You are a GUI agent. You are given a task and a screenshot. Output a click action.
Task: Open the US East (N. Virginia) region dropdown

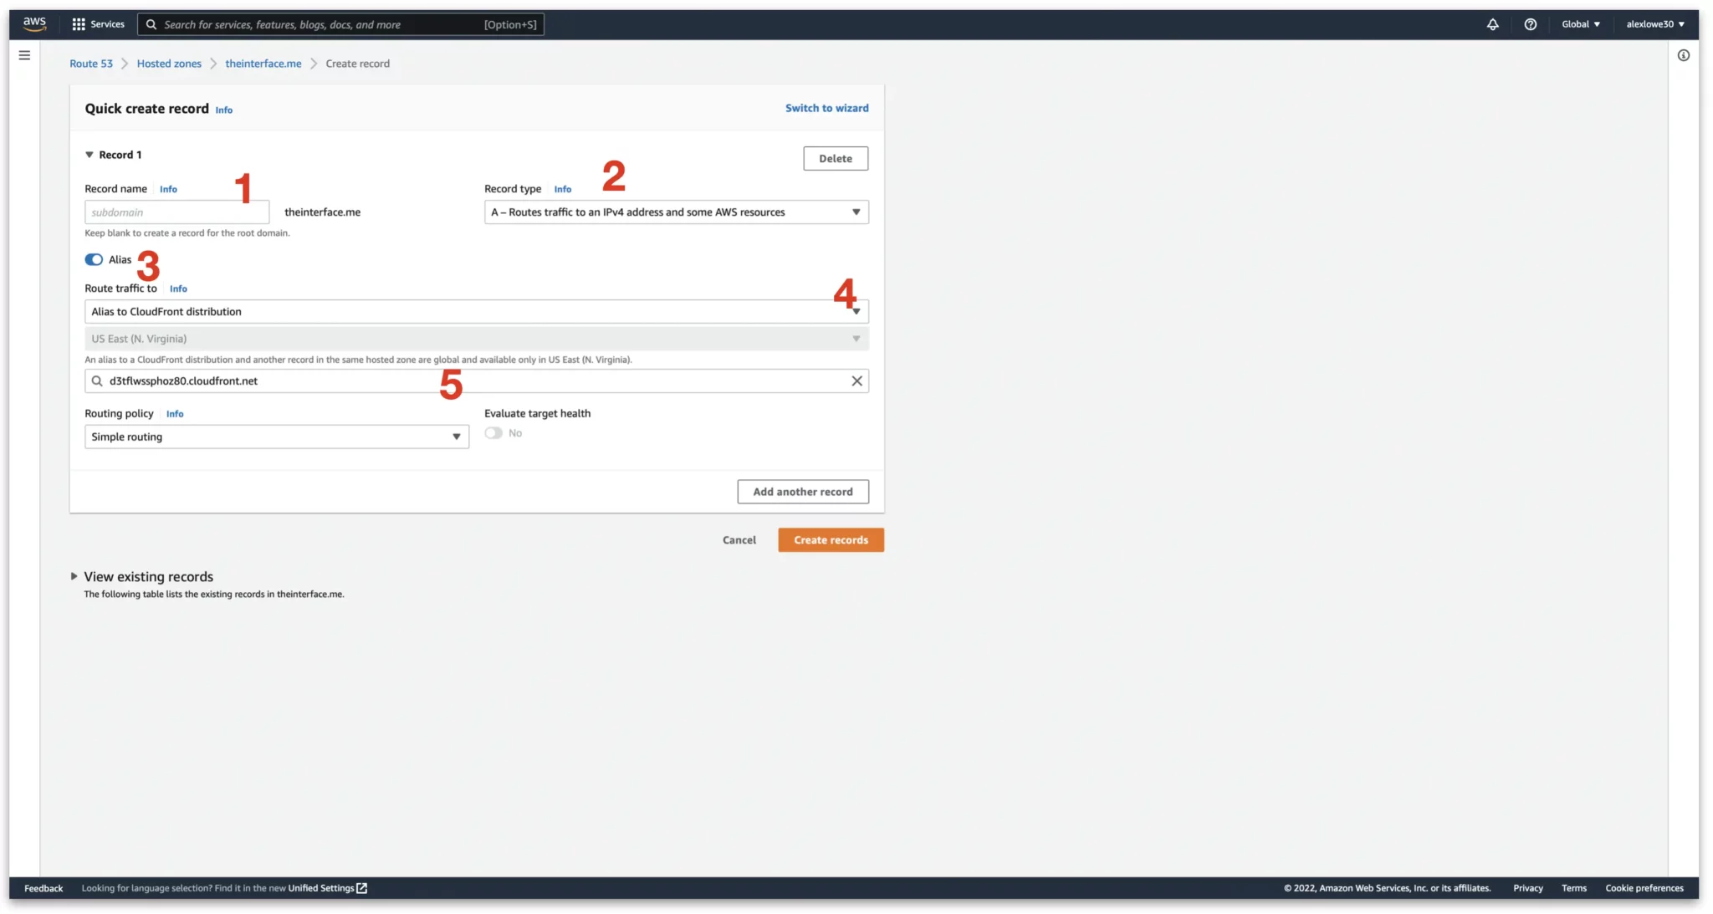(x=476, y=339)
